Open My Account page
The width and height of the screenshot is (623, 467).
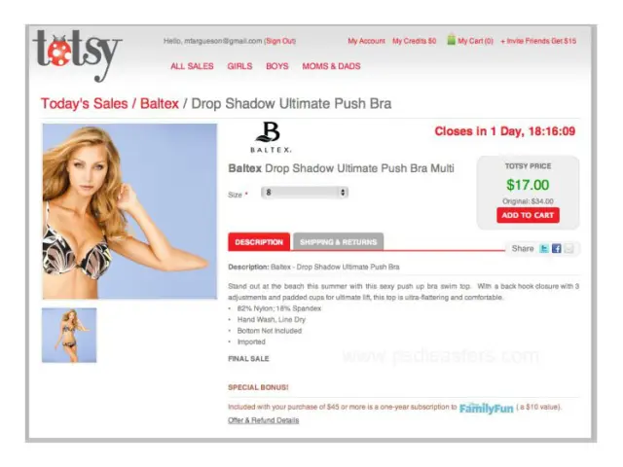[x=366, y=41]
